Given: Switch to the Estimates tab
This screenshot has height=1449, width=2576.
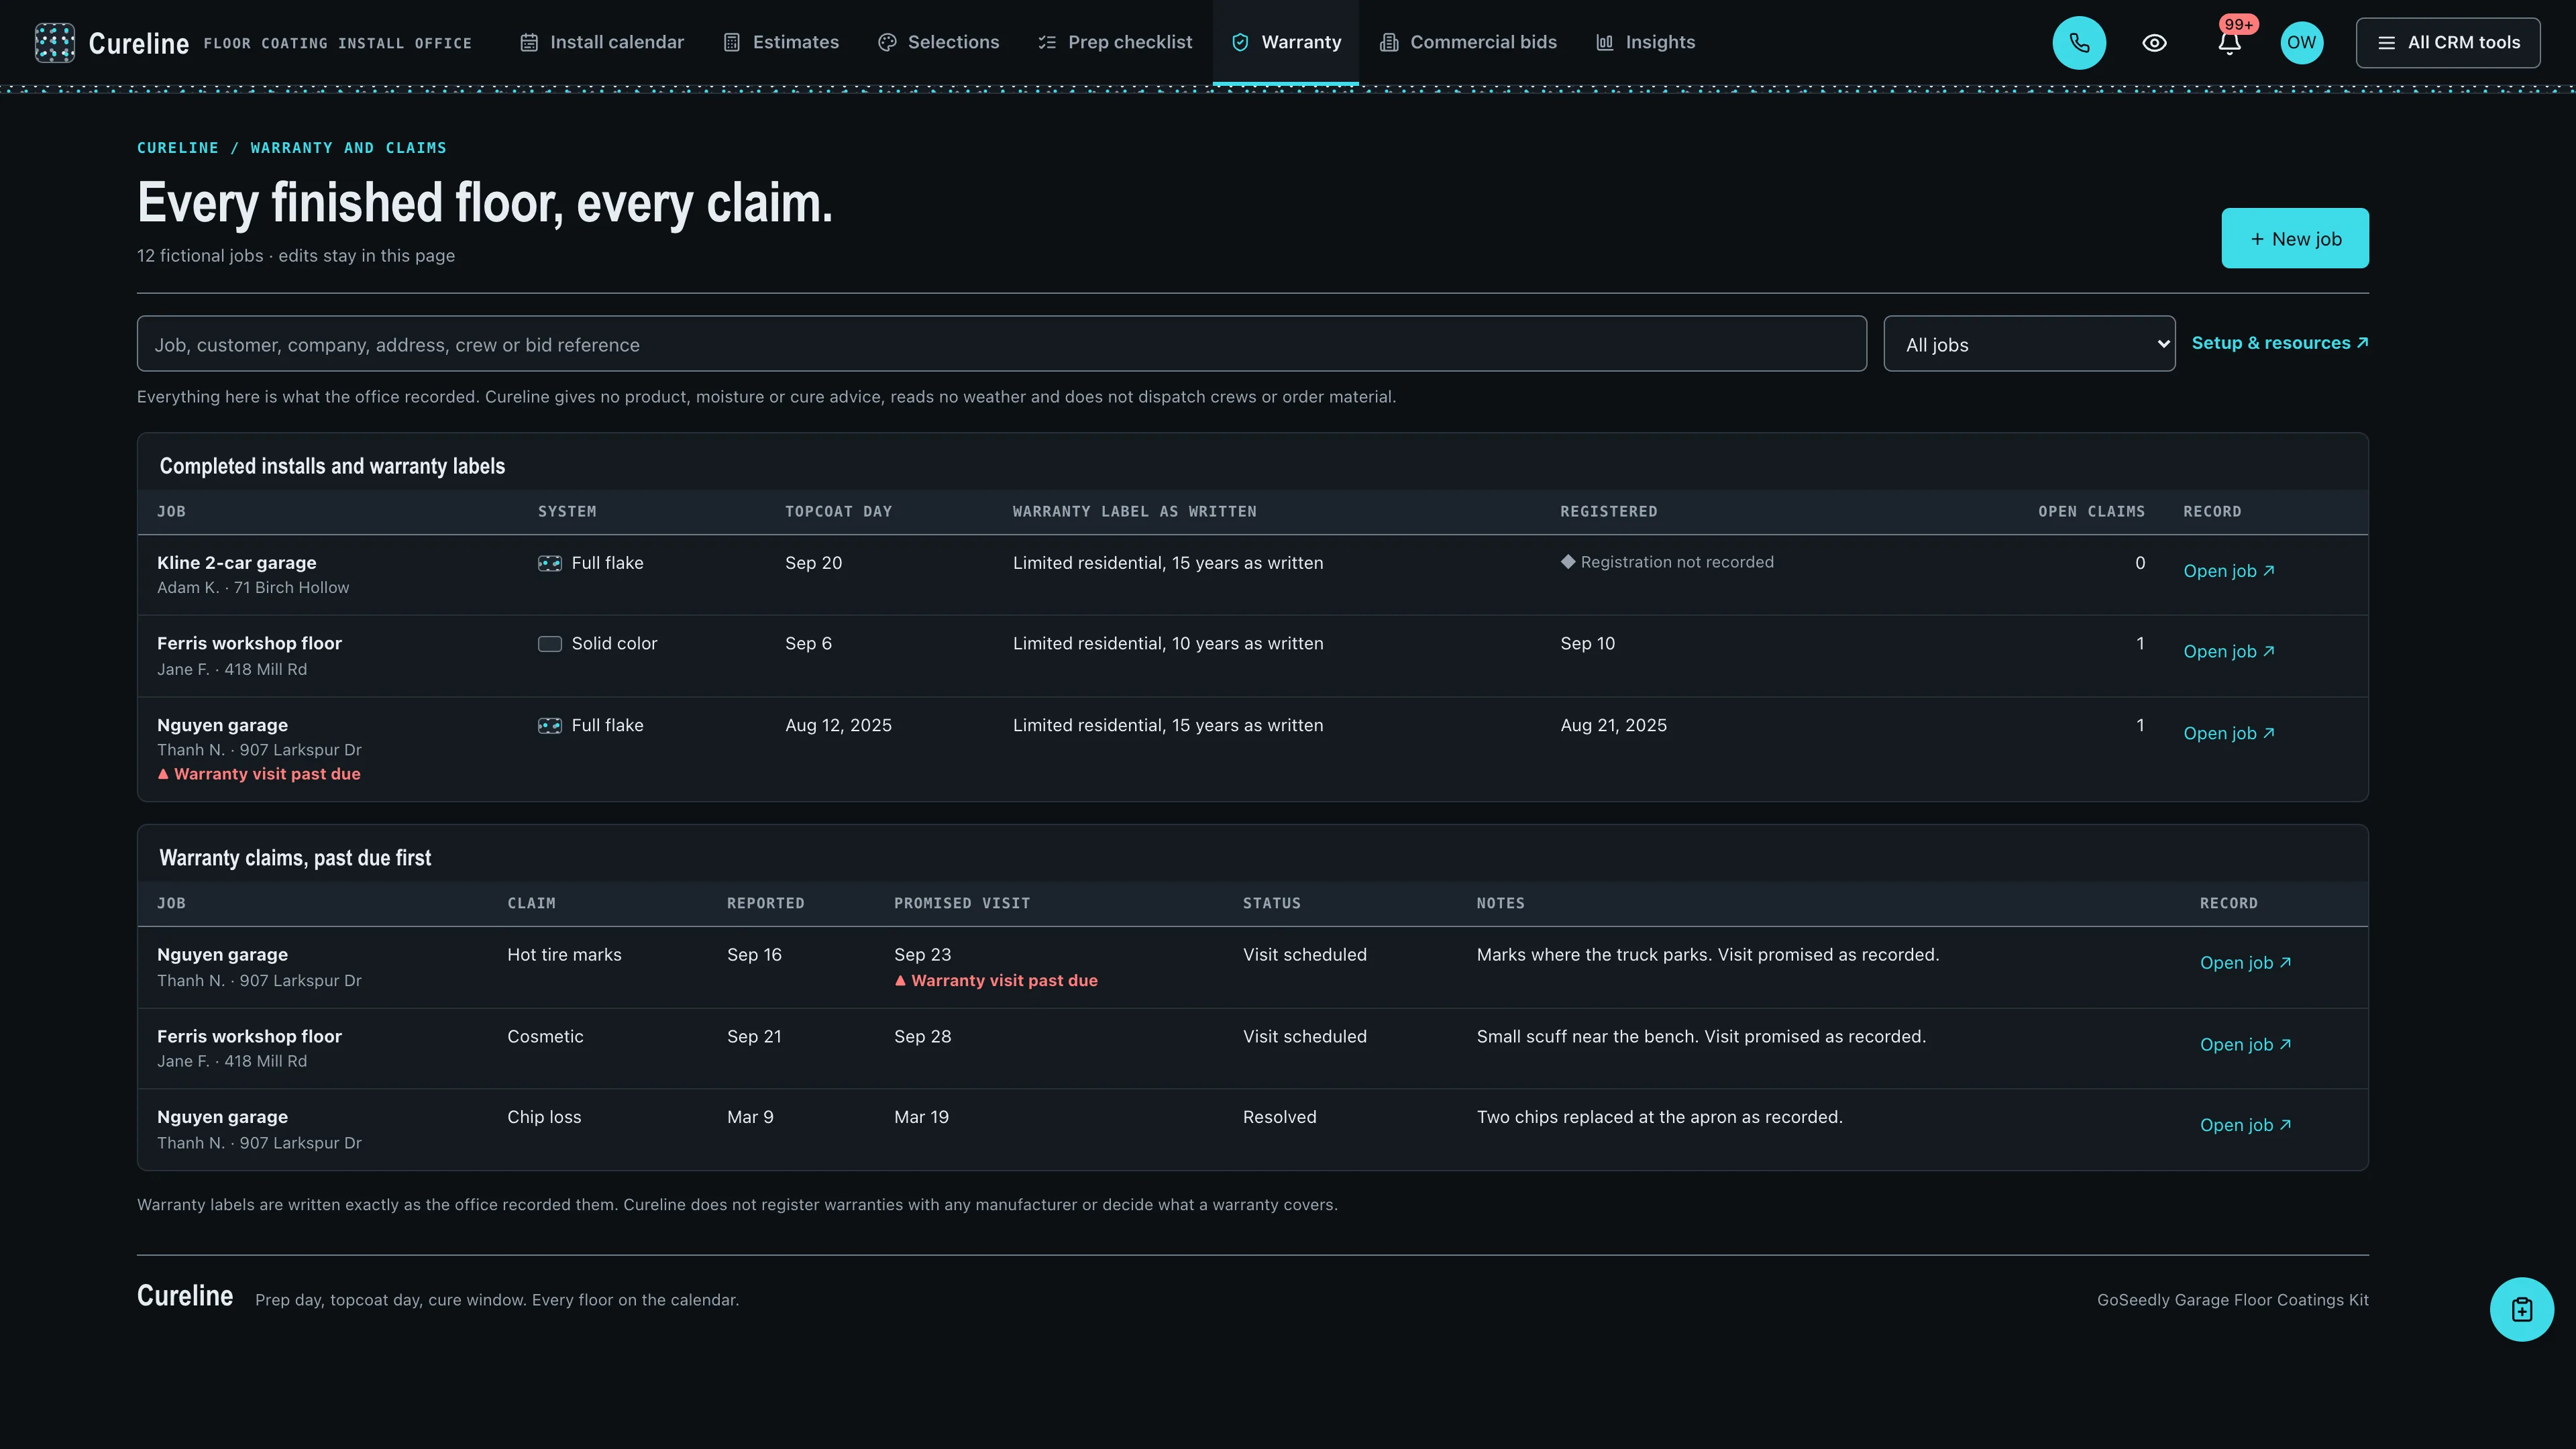Looking at the screenshot, I should [x=781, y=42].
